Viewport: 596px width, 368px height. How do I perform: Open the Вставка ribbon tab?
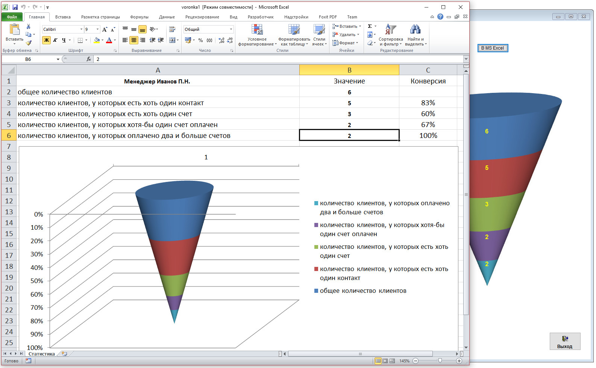pos(63,17)
